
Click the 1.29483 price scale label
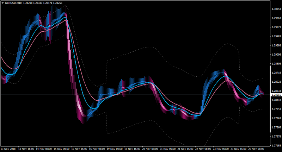(x=276, y=36)
